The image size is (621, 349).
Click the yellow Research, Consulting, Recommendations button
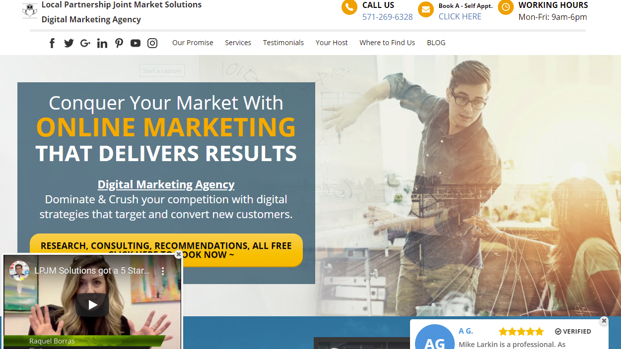pos(166,250)
